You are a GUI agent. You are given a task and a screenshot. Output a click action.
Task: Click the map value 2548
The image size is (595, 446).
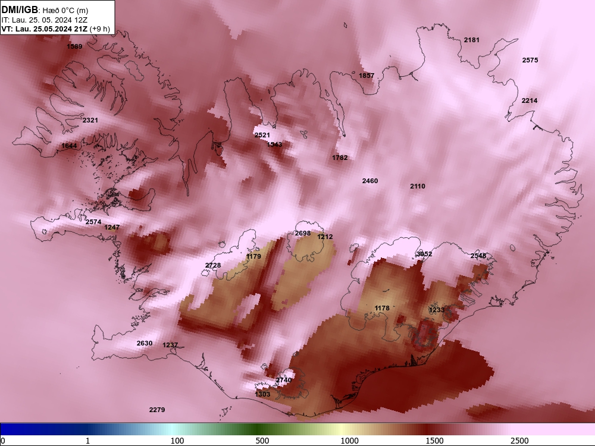pyautogui.click(x=478, y=256)
